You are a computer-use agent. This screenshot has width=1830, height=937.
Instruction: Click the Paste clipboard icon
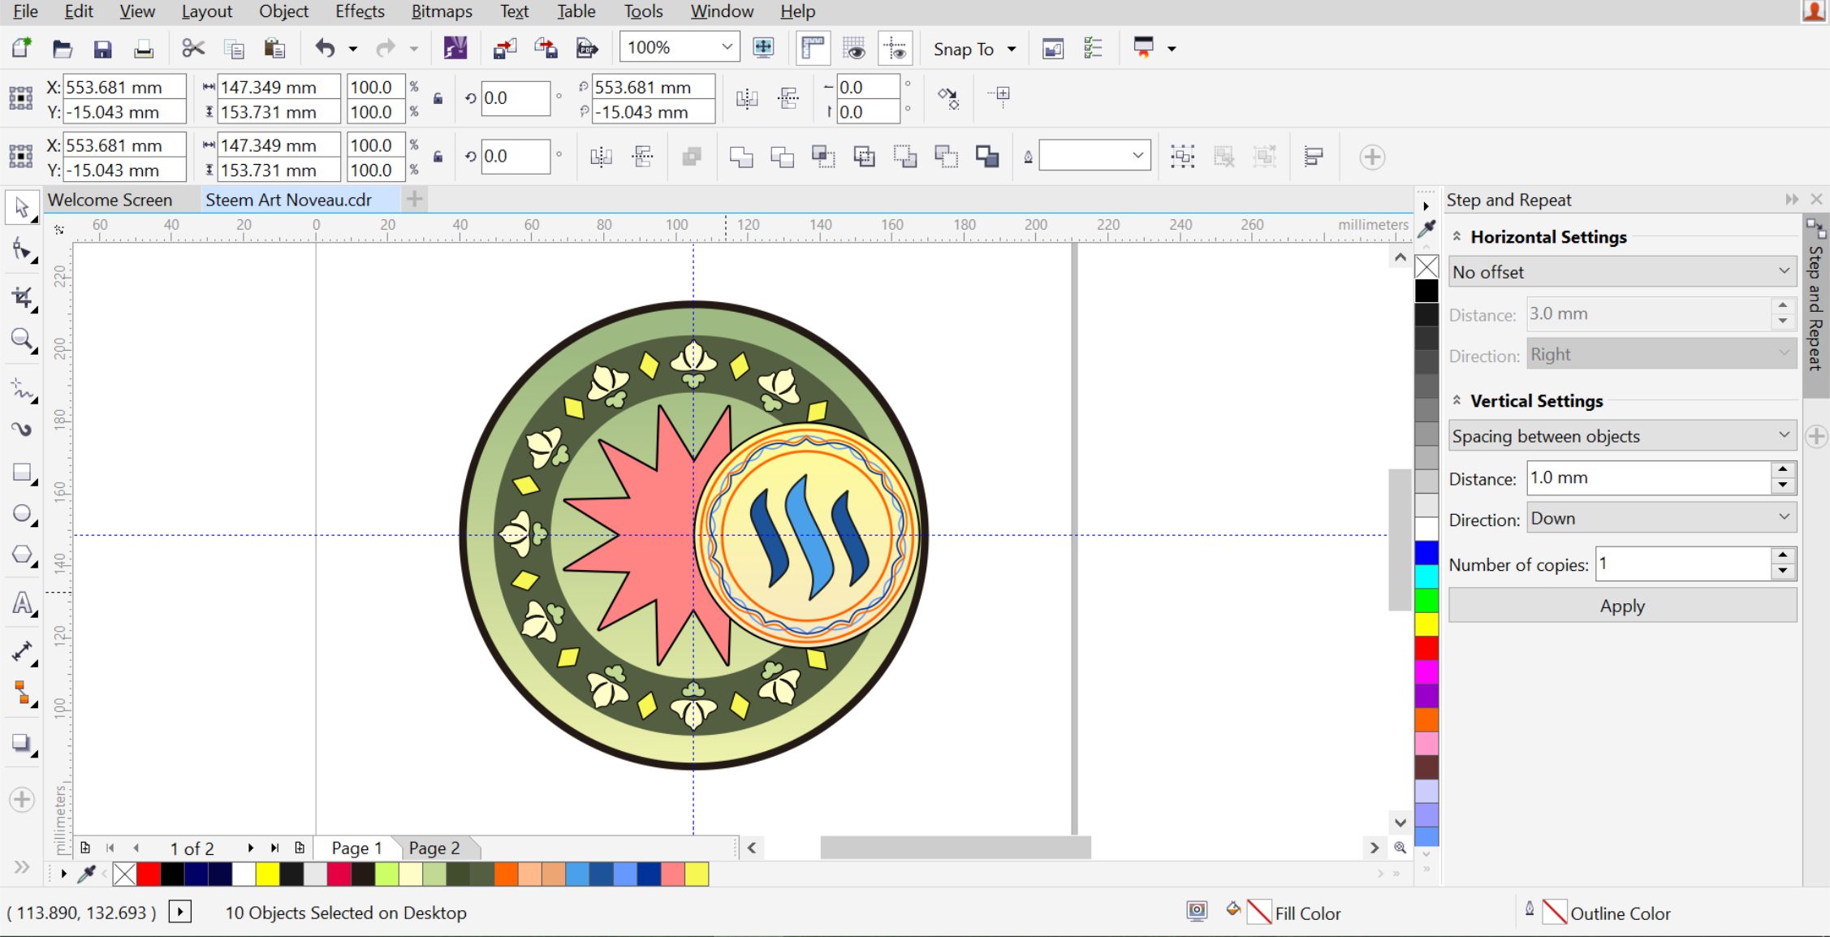pos(274,49)
